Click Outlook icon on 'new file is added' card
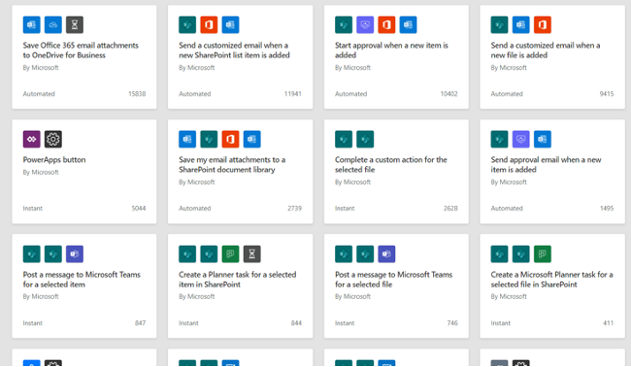 tap(520, 24)
